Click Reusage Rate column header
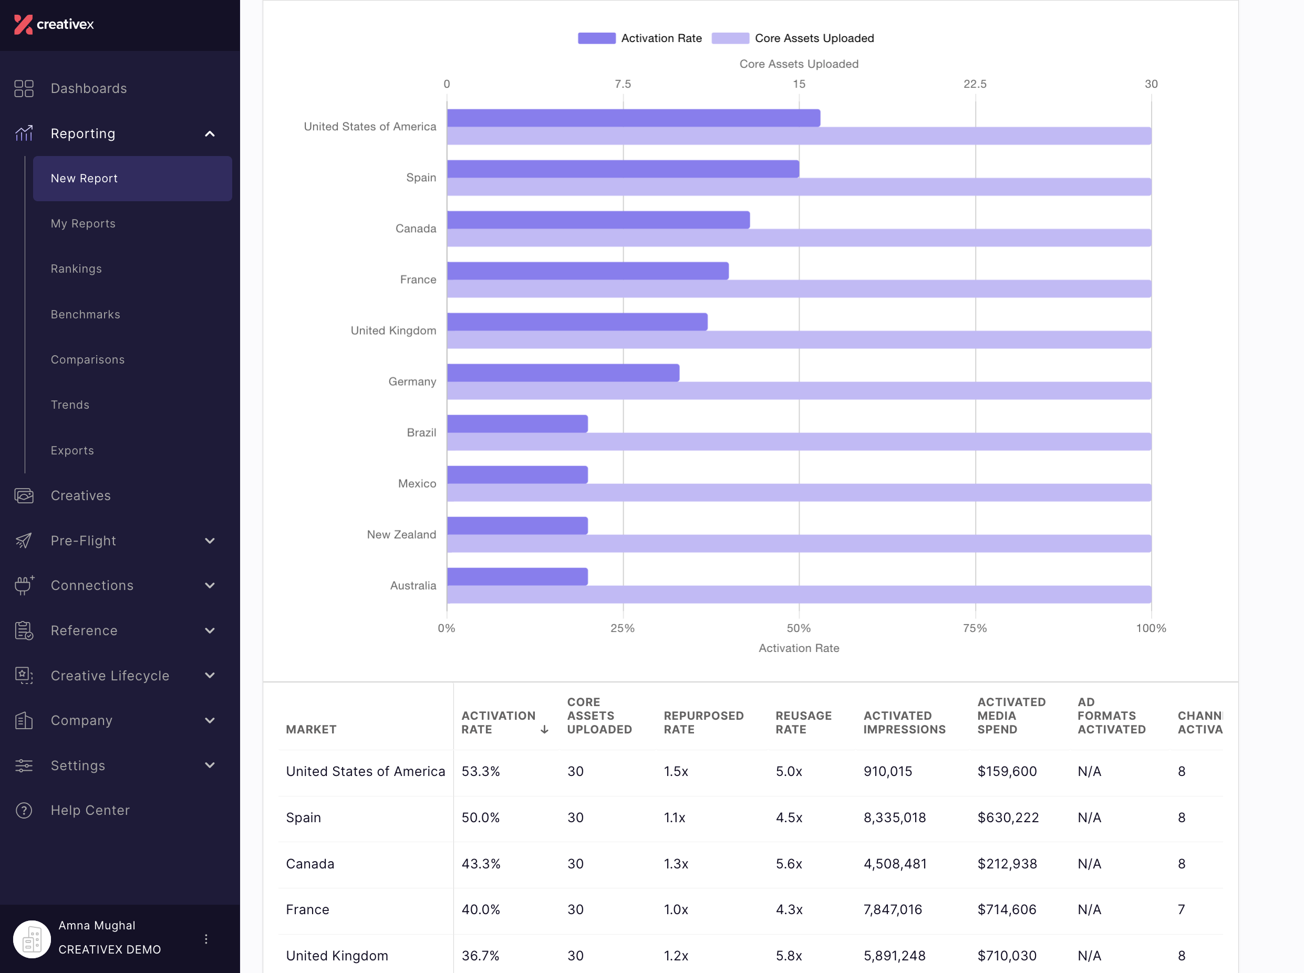The image size is (1304, 973). [803, 723]
